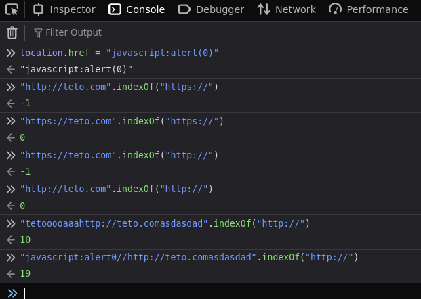Click the result value 10
This screenshot has width=421, height=299.
(x=25, y=239)
